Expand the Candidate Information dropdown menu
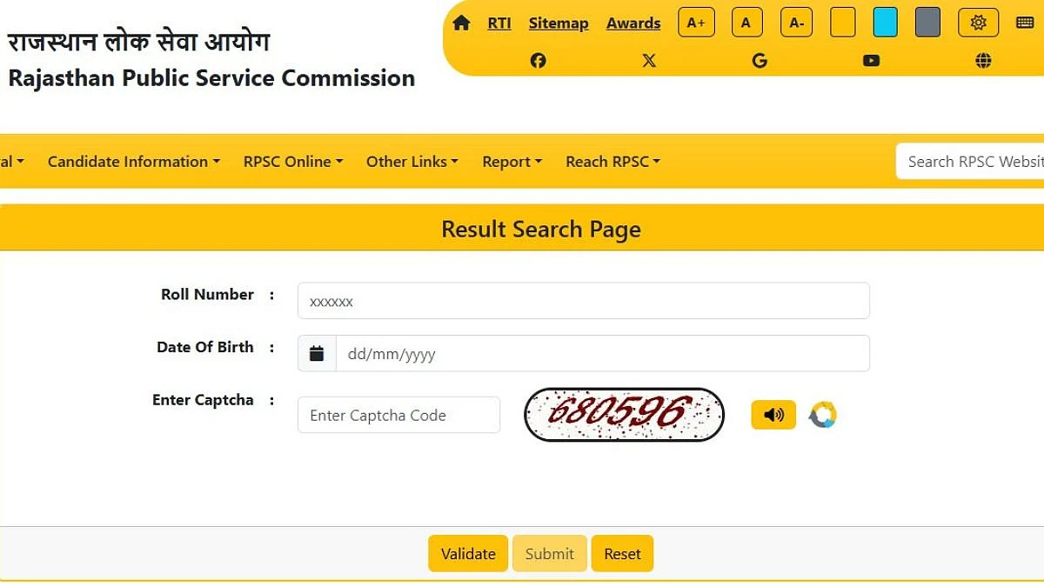1044x587 pixels. [x=134, y=162]
